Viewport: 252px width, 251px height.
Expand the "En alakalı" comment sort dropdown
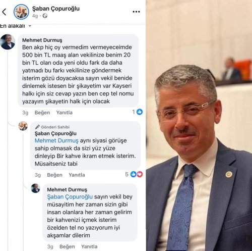[16, 26]
